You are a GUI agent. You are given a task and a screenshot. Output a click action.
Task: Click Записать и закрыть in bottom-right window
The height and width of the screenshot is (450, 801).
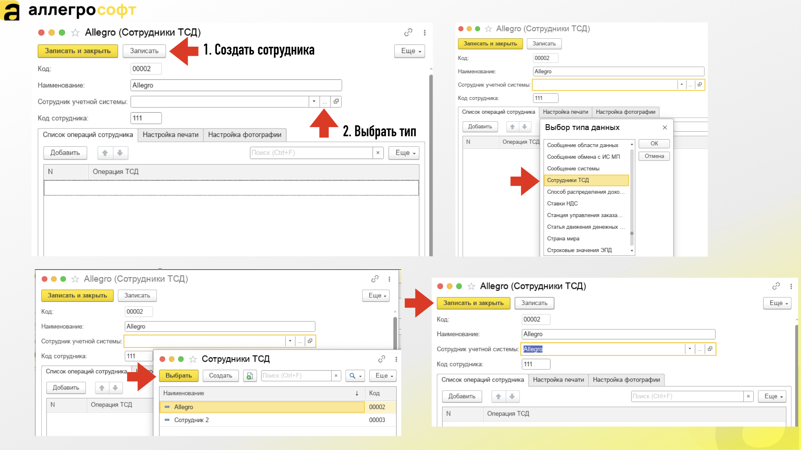[x=474, y=303]
